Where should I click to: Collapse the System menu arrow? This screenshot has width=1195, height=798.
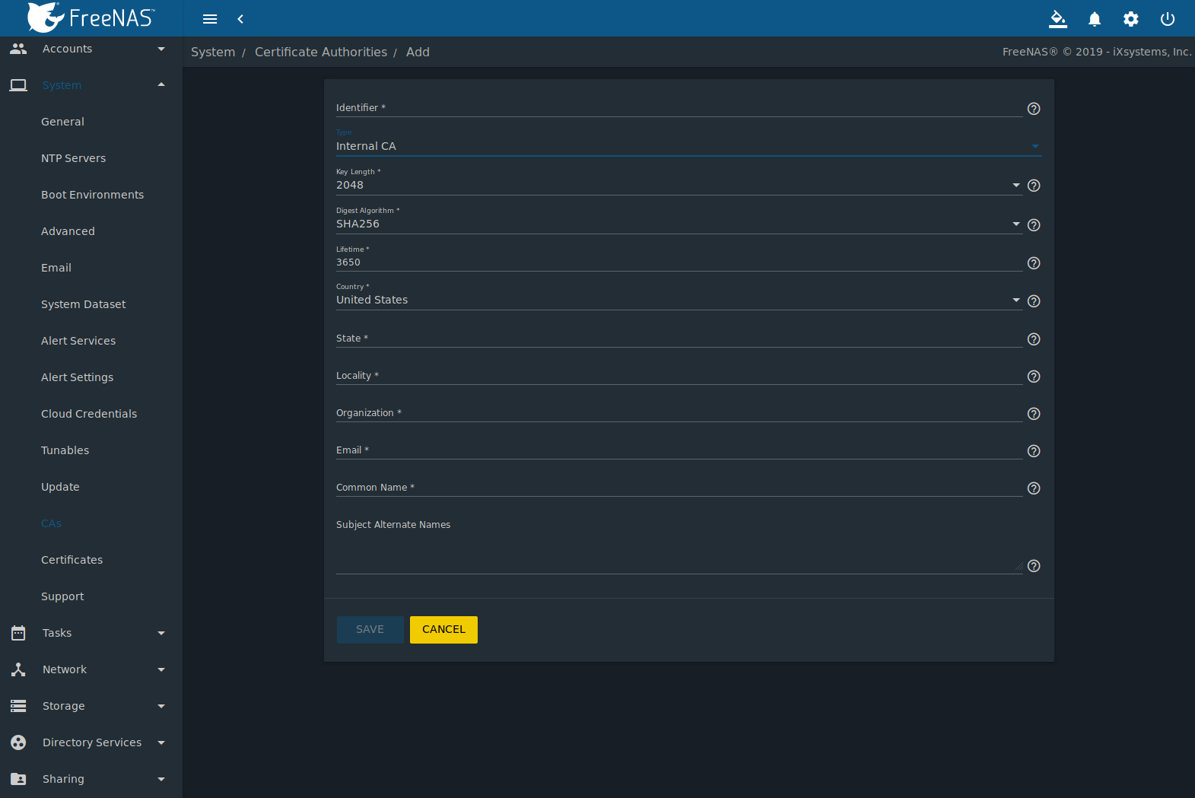point(161,84)
